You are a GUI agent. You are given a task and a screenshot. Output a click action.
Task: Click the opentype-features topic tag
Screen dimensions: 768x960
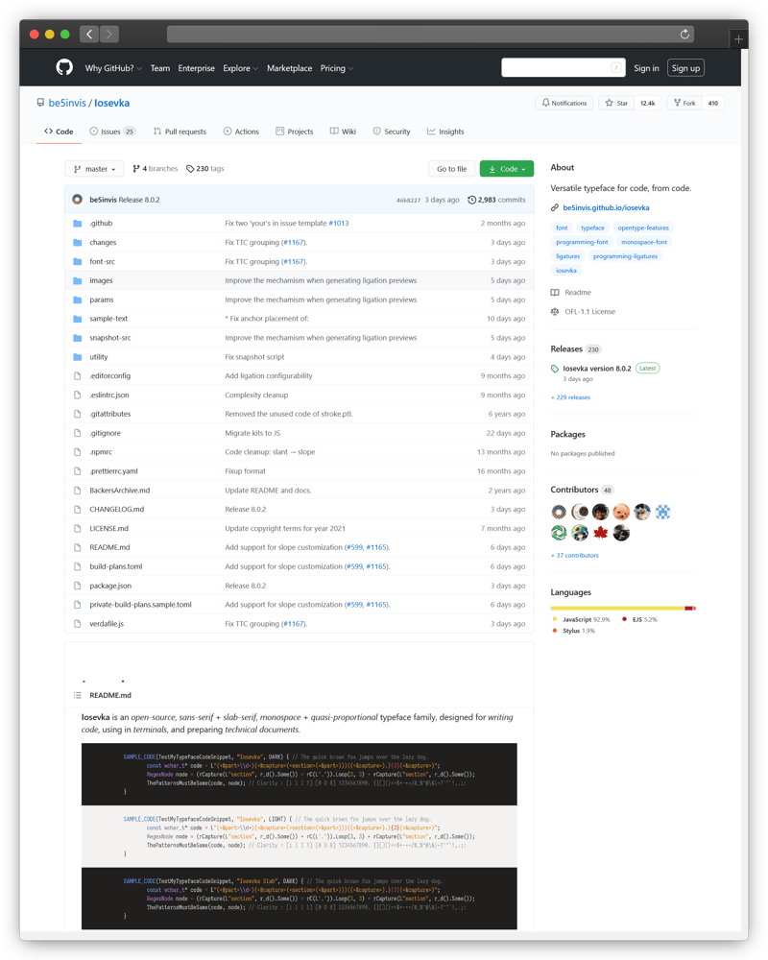643,228
